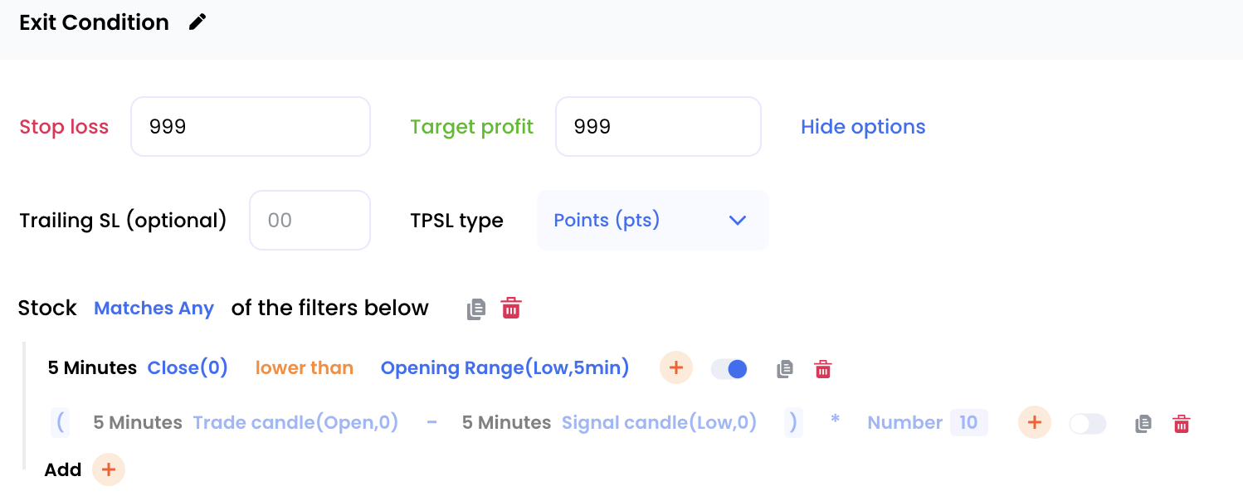Click plus icon after Number 10
The width and height of the screenshot is (1243, 496).
point(1035,423)
